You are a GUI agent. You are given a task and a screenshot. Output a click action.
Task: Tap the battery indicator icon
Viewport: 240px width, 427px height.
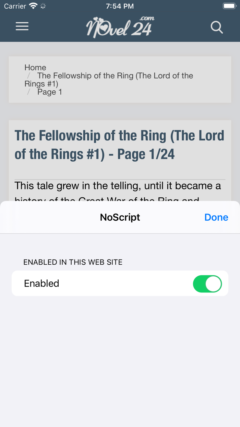click(x=229, y=6)
